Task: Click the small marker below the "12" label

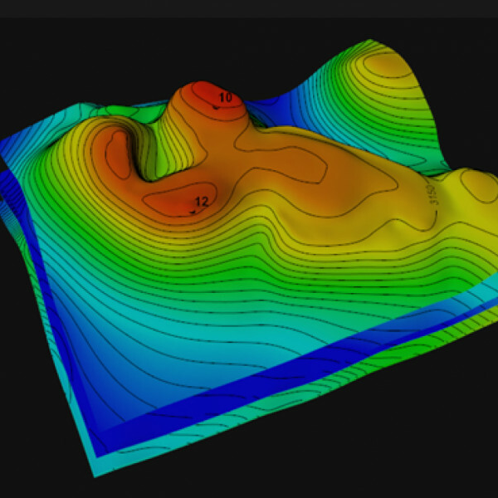Action: [x=193, y=212]
